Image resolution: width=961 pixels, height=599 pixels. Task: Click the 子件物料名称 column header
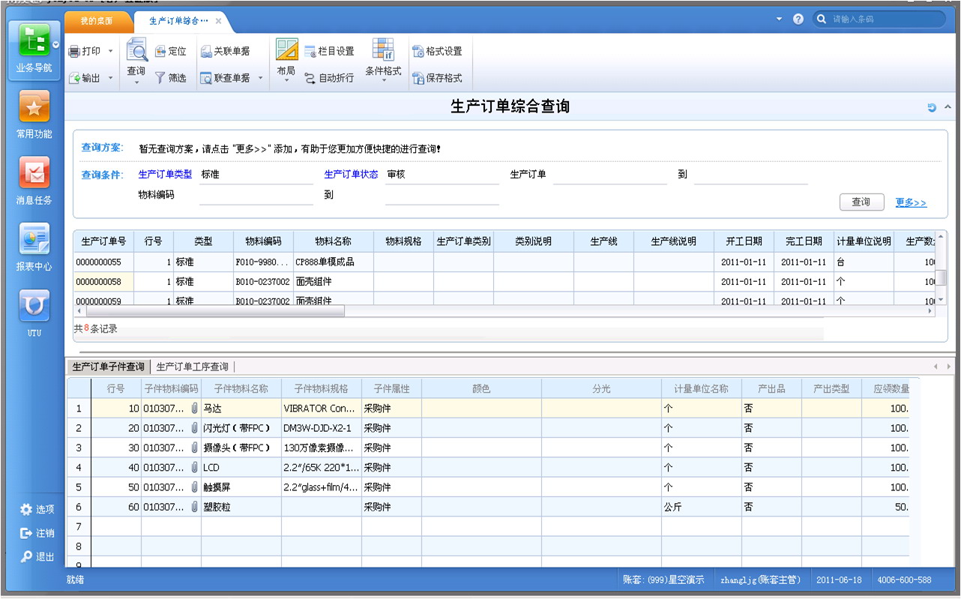[241, 389]
